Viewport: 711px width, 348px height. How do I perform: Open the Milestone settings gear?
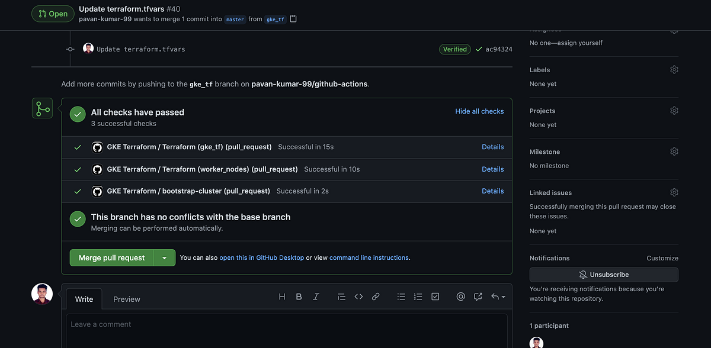(x=674, y=151)
